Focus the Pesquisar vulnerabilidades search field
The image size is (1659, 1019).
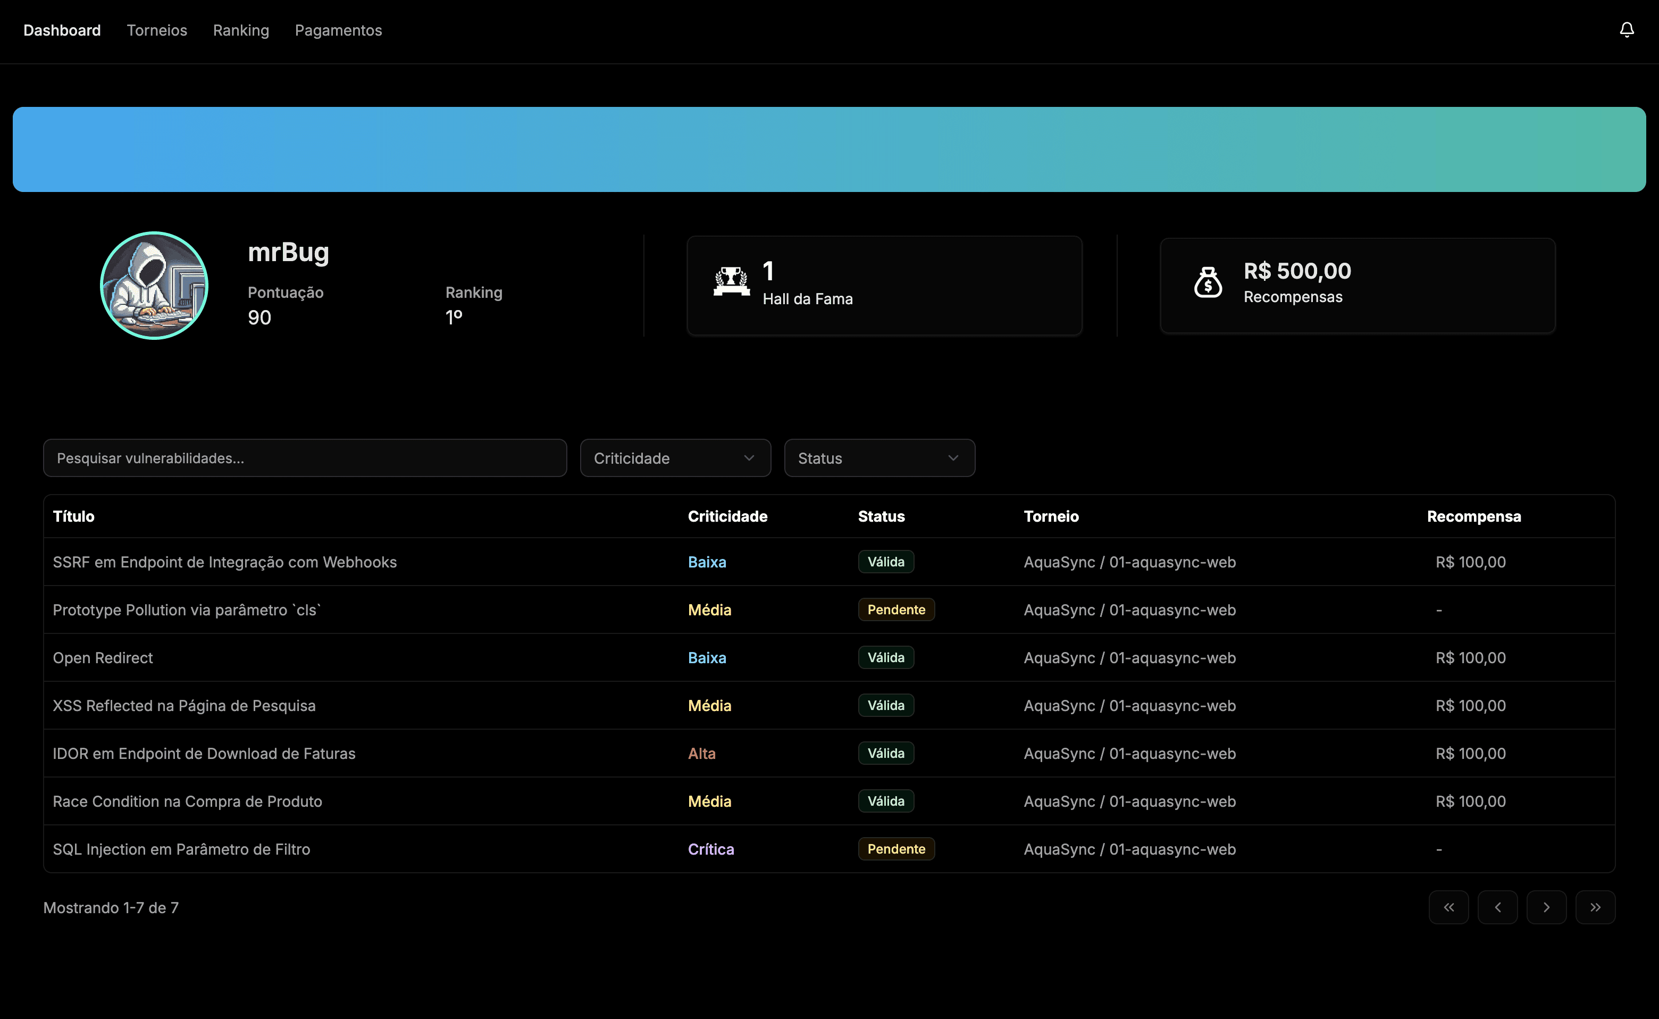pos(305,458)
